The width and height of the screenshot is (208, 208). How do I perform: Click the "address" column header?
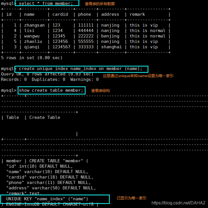(x=110, y=14)
